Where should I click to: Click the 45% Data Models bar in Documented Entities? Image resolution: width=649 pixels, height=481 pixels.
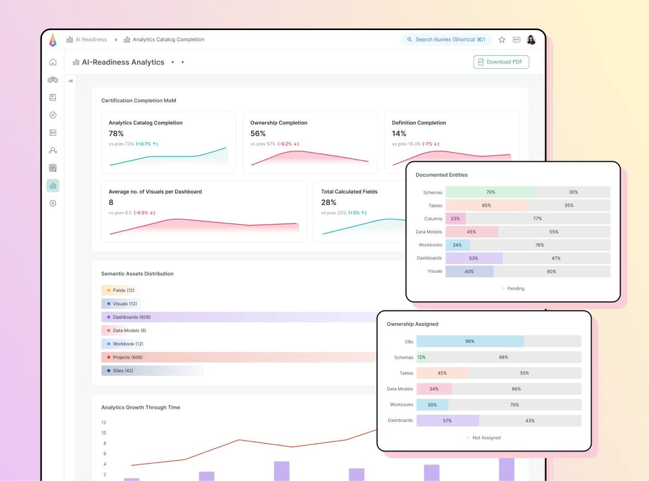471,232
